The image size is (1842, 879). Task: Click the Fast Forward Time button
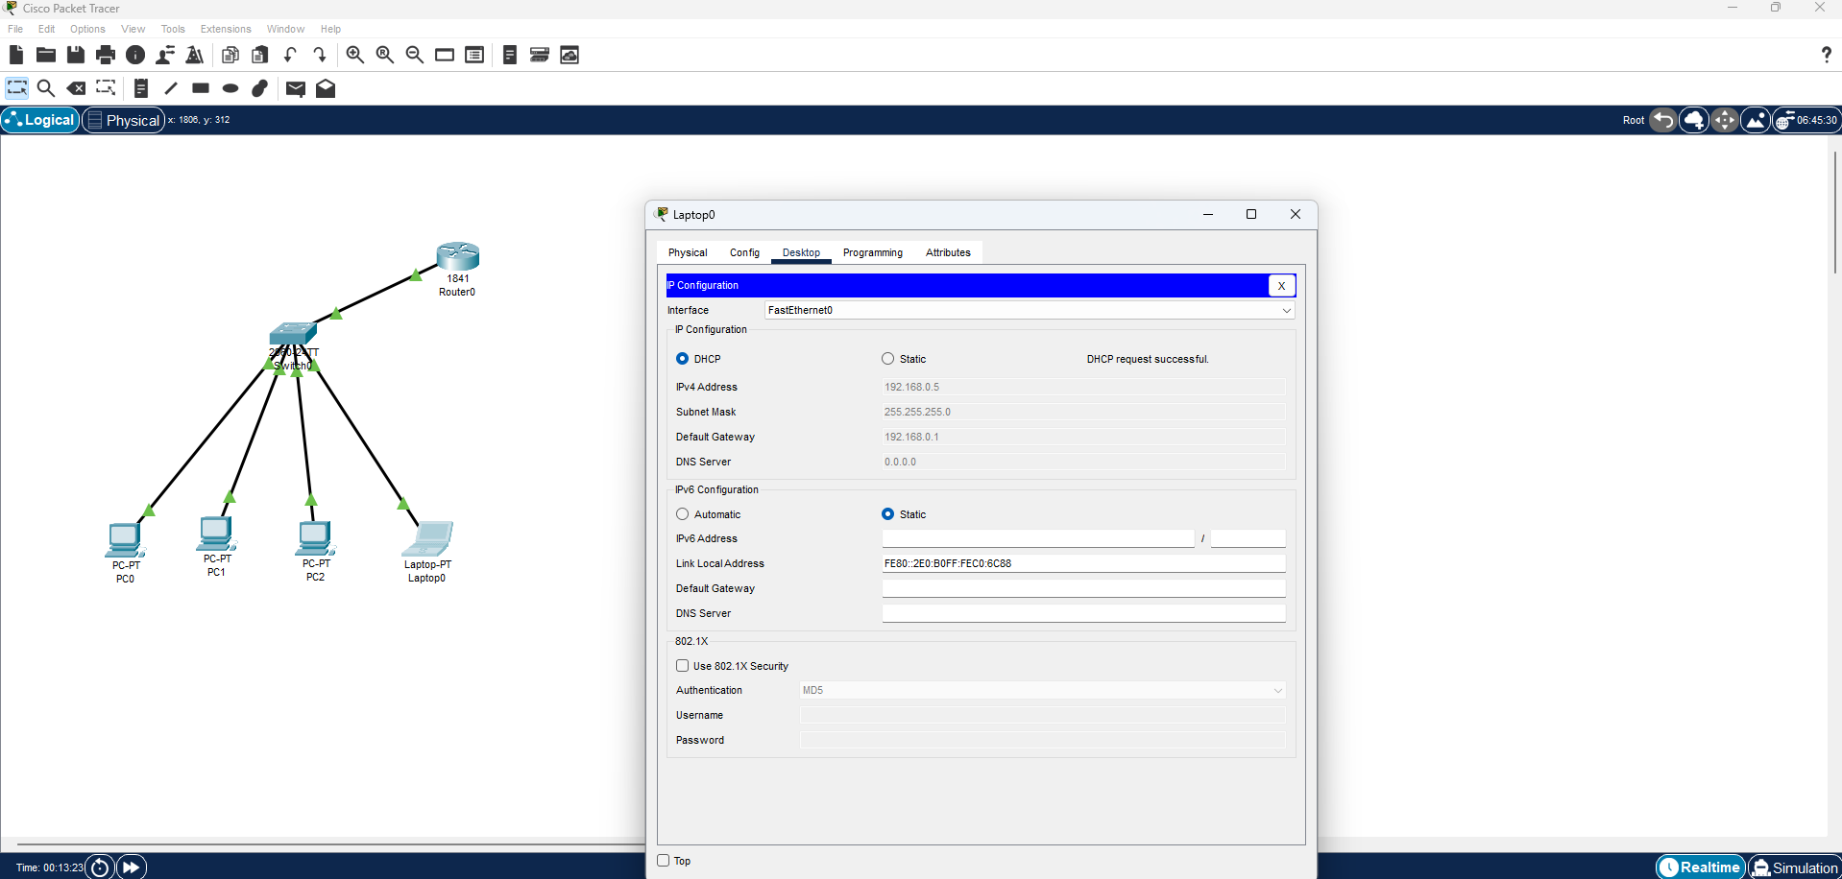(132, 867)
